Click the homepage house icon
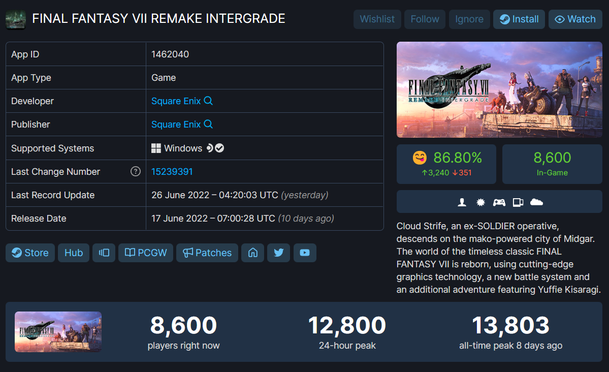Viewport: 609px width, 372px height. click(x=253, y=253)
